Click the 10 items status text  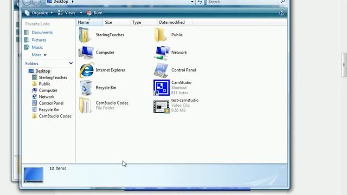57,168
